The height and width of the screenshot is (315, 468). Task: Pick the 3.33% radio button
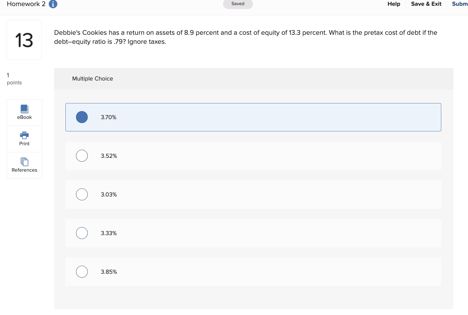[82, 233]
